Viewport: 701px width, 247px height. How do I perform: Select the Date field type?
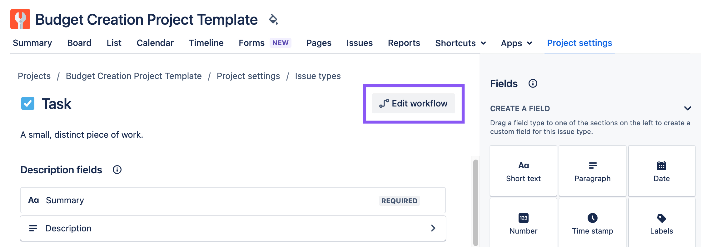[661, 171]
